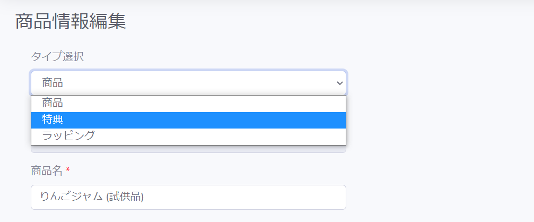Click empty space right of the form
This screenshot has height=222, width=534.
pyautogui.click(x=439, y=136)
